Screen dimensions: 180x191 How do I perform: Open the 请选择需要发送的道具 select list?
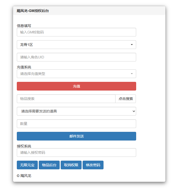click(76, 111)
